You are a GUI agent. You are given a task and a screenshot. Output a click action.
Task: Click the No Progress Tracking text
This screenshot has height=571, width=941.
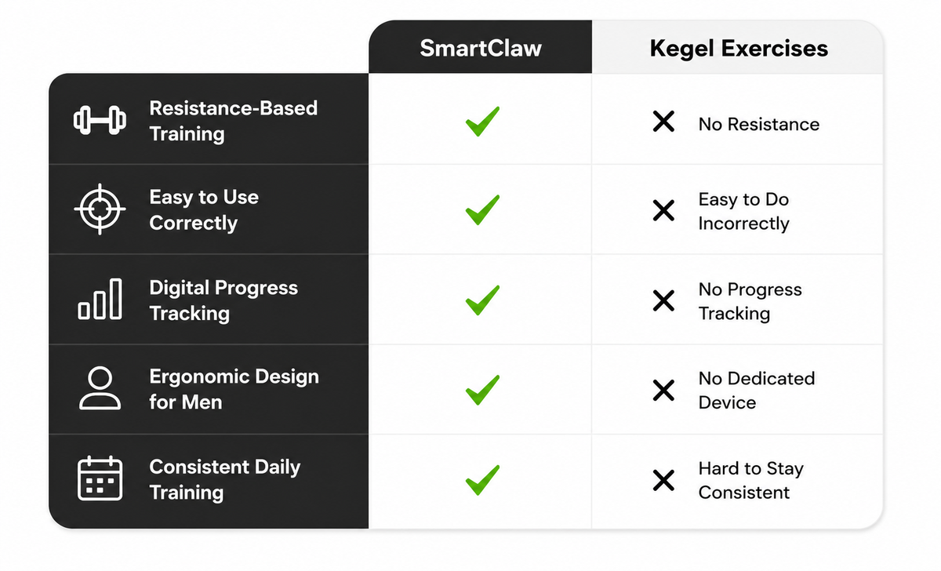(x=750, y=301)
